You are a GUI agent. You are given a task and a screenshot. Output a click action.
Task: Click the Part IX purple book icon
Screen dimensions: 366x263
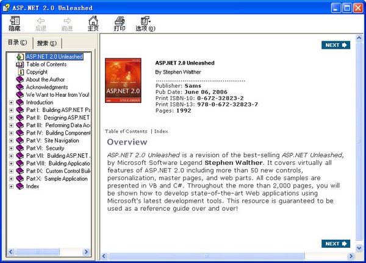(x=20, y=171)
